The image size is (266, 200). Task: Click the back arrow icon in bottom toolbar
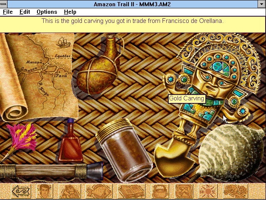(x=21, y=191)
